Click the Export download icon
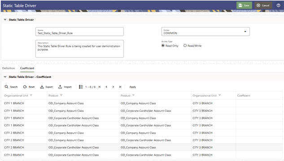This screenshot has width=284, height=161. tap(42, 87)
